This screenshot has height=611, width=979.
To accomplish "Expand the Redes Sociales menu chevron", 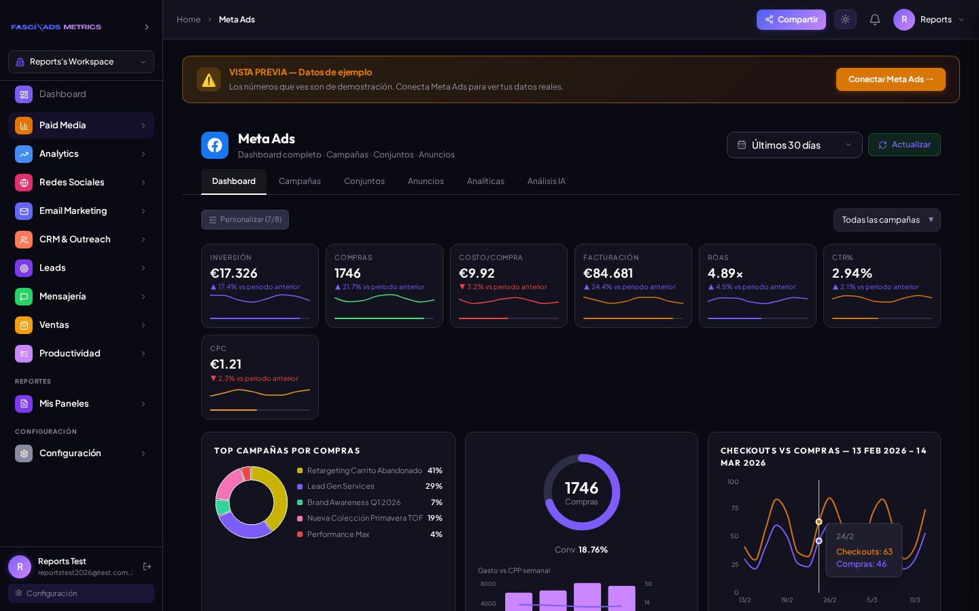I will (143, 183).
